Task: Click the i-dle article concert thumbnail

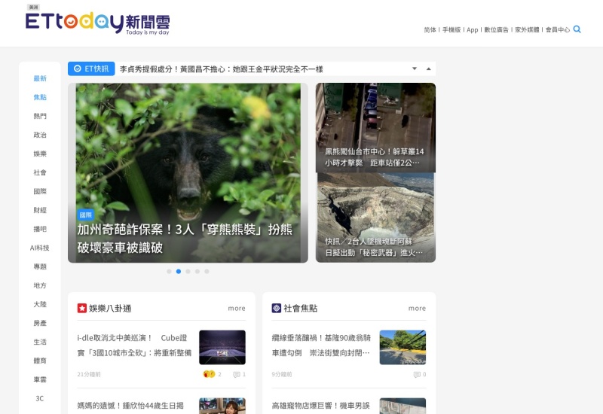Action: (x=222, y=347)
